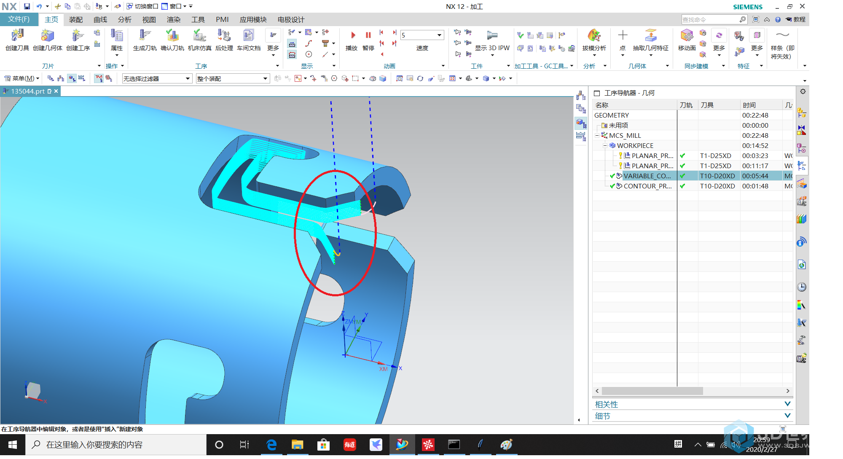Screen dimensions: 843x459
Task: Close the 135044.prt document tab
Action: [56, 91]
